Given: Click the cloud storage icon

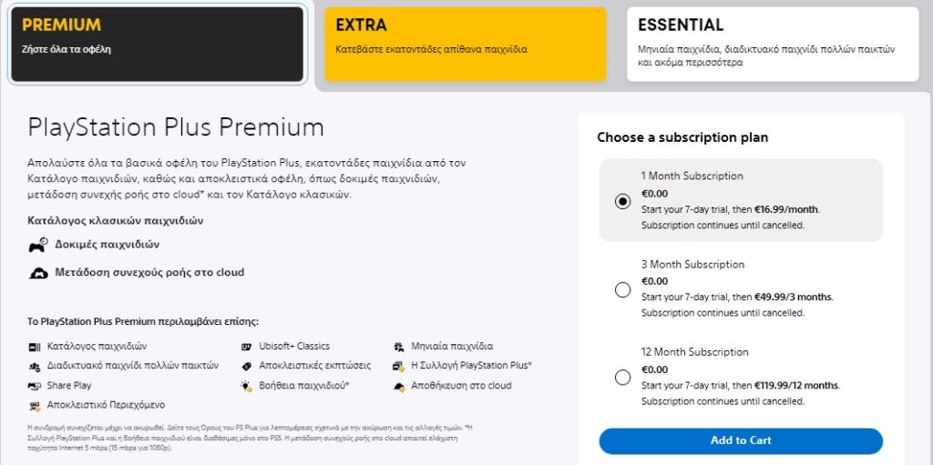Looking at the screenshot, I should coord(399,386).
